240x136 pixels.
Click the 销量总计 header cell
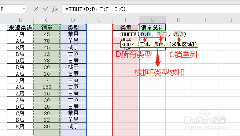click(152, 27)
